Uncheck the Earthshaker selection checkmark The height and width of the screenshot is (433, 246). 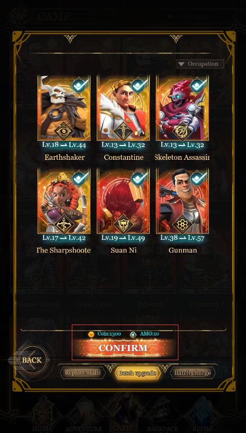pos(81,85)
